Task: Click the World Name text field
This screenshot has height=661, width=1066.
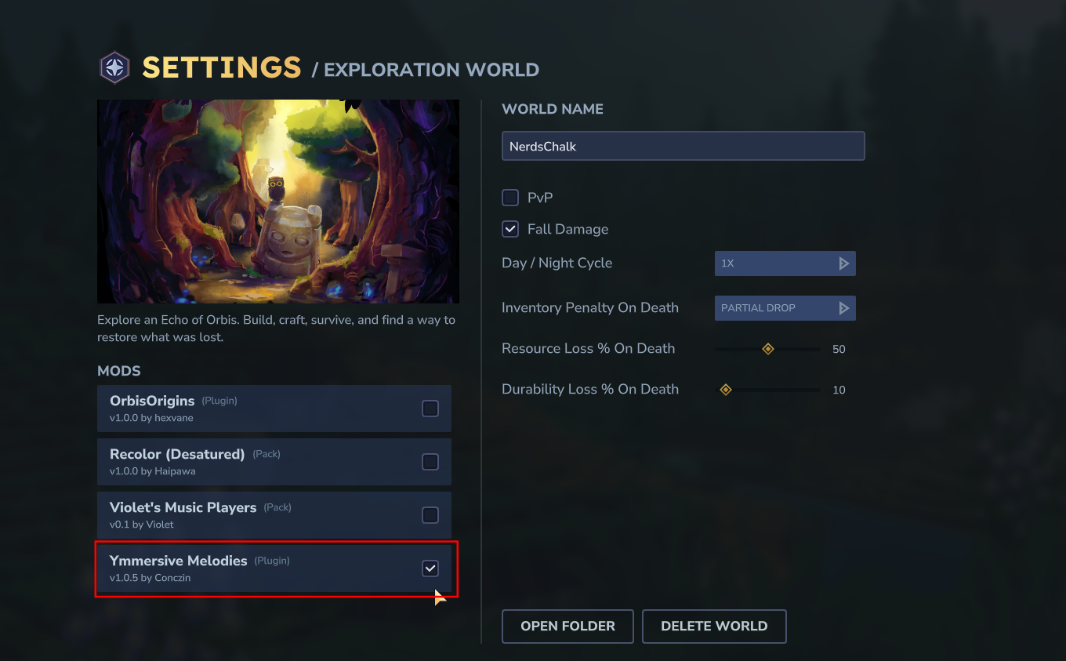Action: (x=683, y=147)
